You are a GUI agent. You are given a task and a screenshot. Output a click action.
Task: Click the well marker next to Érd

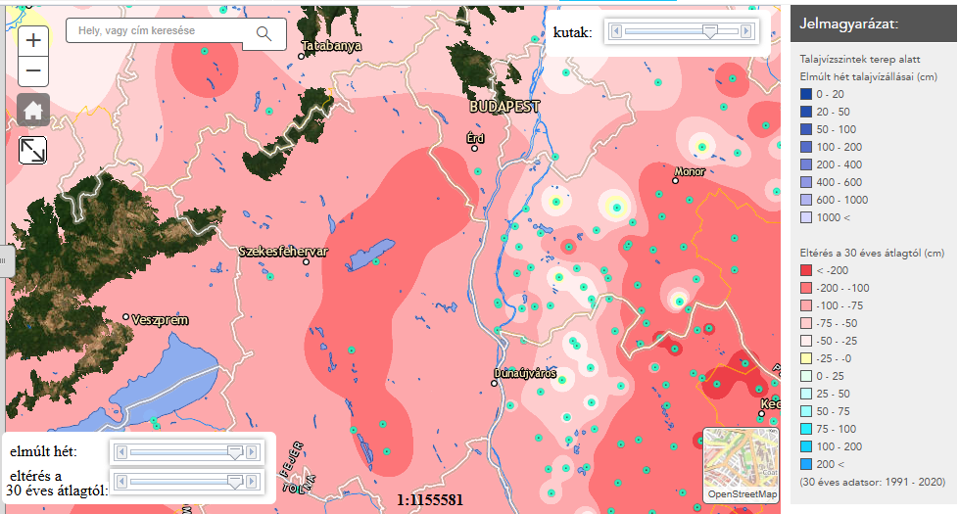(x=478, y=170)
